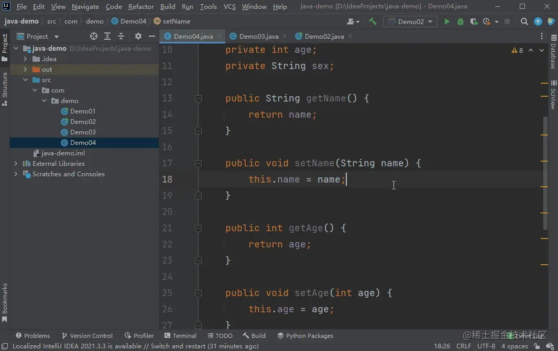
Task: Click CRLF line separator in status bar
Action: click(x=463, y=346)
